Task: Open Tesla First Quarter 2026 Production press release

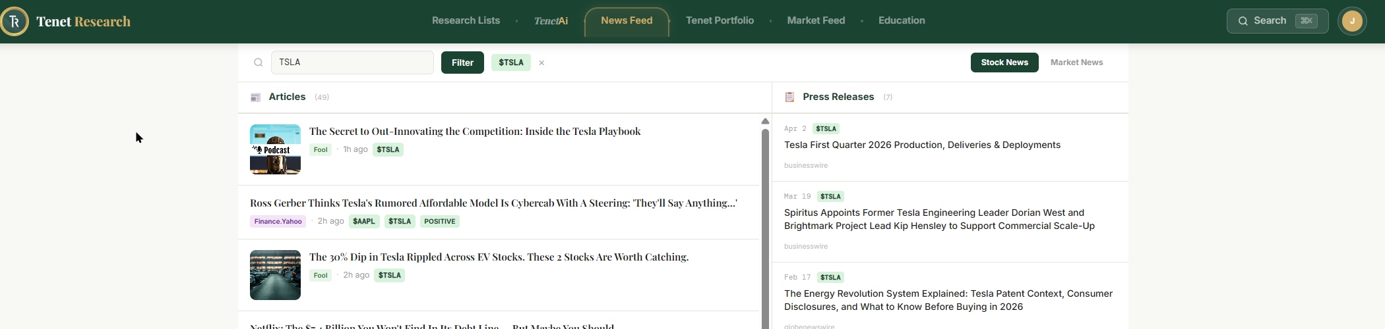Action: pos(922,145)
